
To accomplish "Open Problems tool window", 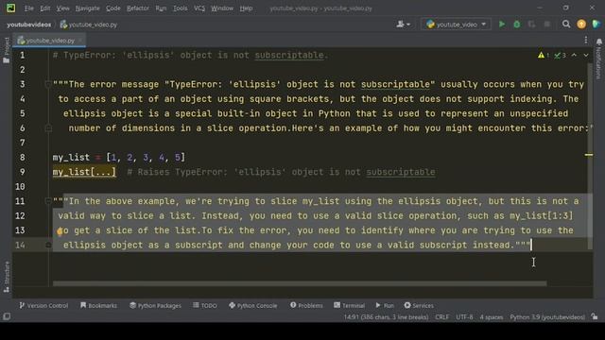I will tap(306, 305).
